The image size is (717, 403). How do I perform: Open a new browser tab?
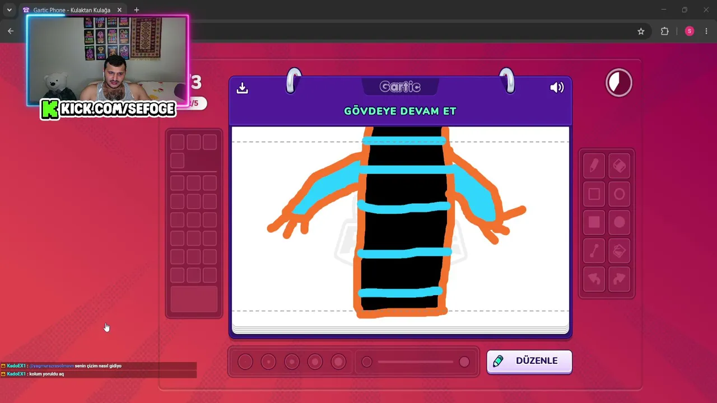tap(136, 10)
